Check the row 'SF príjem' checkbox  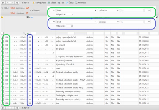2,49
